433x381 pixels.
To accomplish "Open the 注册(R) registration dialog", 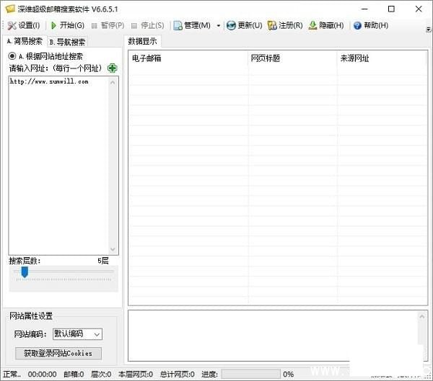I will point(285,26).
